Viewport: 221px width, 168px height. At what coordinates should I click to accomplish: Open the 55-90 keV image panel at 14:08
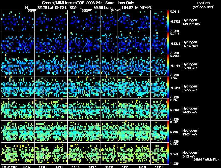tap(43, 65)
